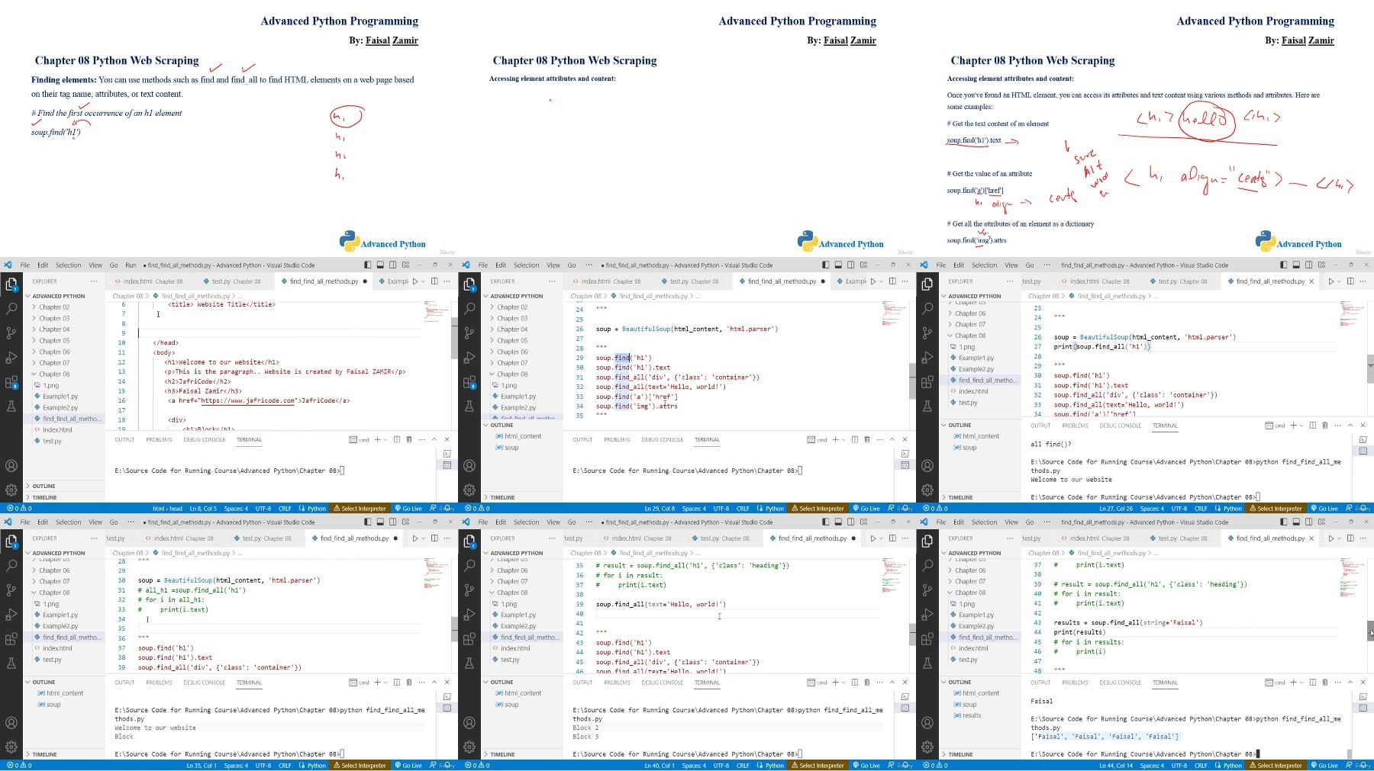Open Explorer more actions in the Ln 40, Col 1 window
The width and height of the screenshot is (1374, 771).
tap(551, 538)
